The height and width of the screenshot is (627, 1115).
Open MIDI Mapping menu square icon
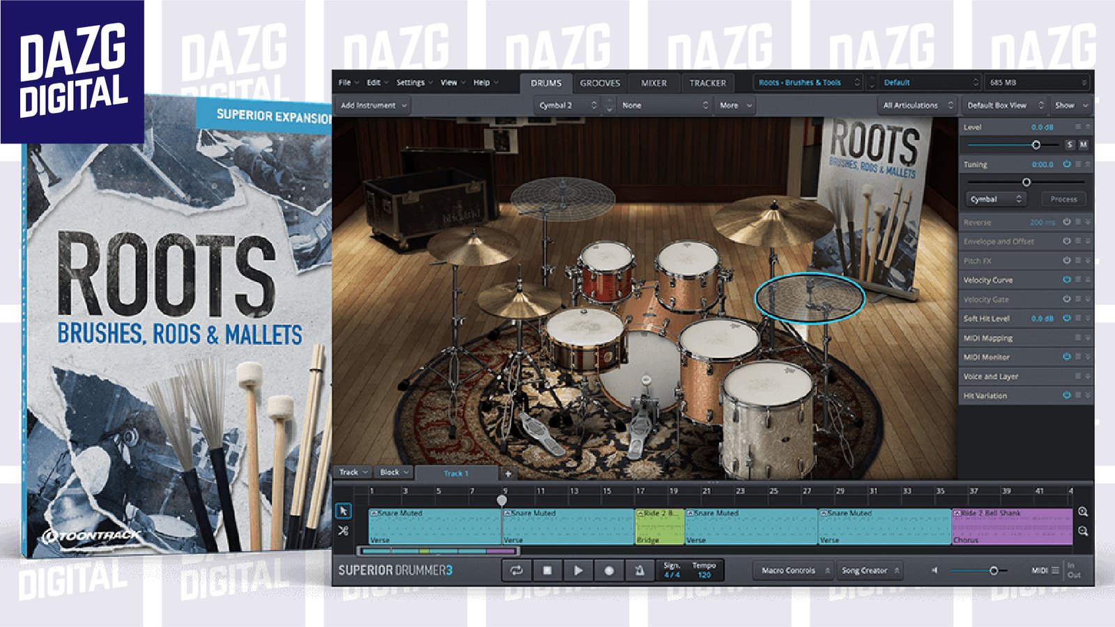coord(1077,337)
